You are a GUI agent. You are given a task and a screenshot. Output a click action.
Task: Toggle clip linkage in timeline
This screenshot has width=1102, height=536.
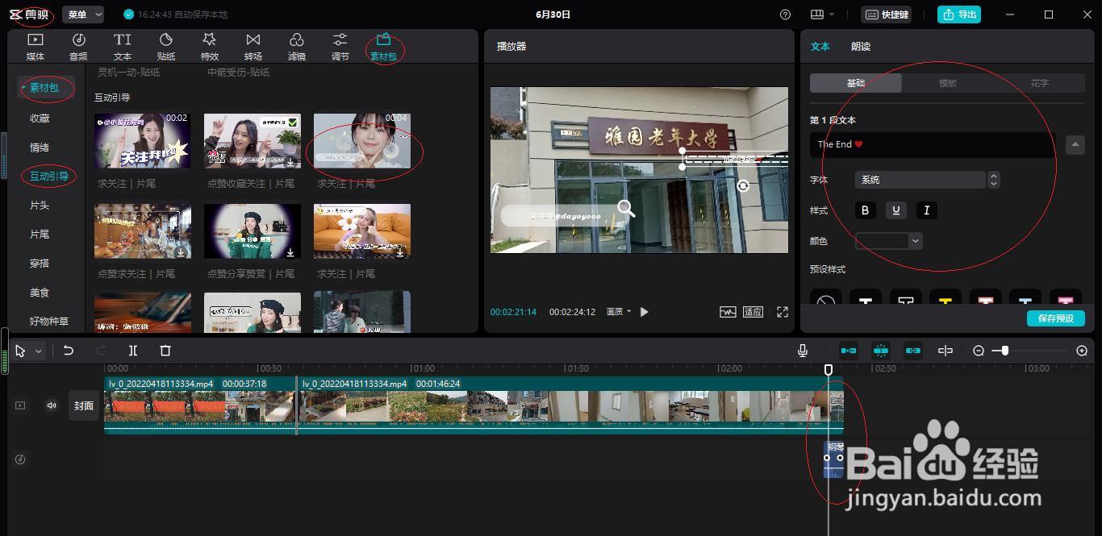pyautogui.click(x=913, y=351)
